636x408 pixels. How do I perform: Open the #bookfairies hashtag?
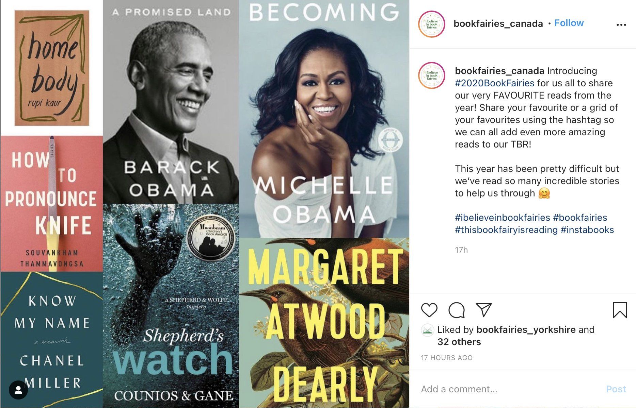tap(580, 218)
